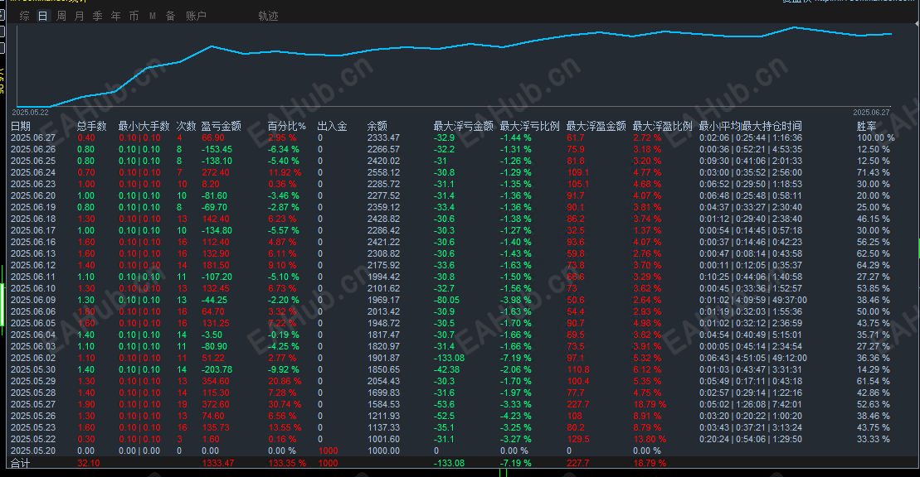Click profit value 372.60
Viewport: 920px width, 477px height.
pos(216,404)
